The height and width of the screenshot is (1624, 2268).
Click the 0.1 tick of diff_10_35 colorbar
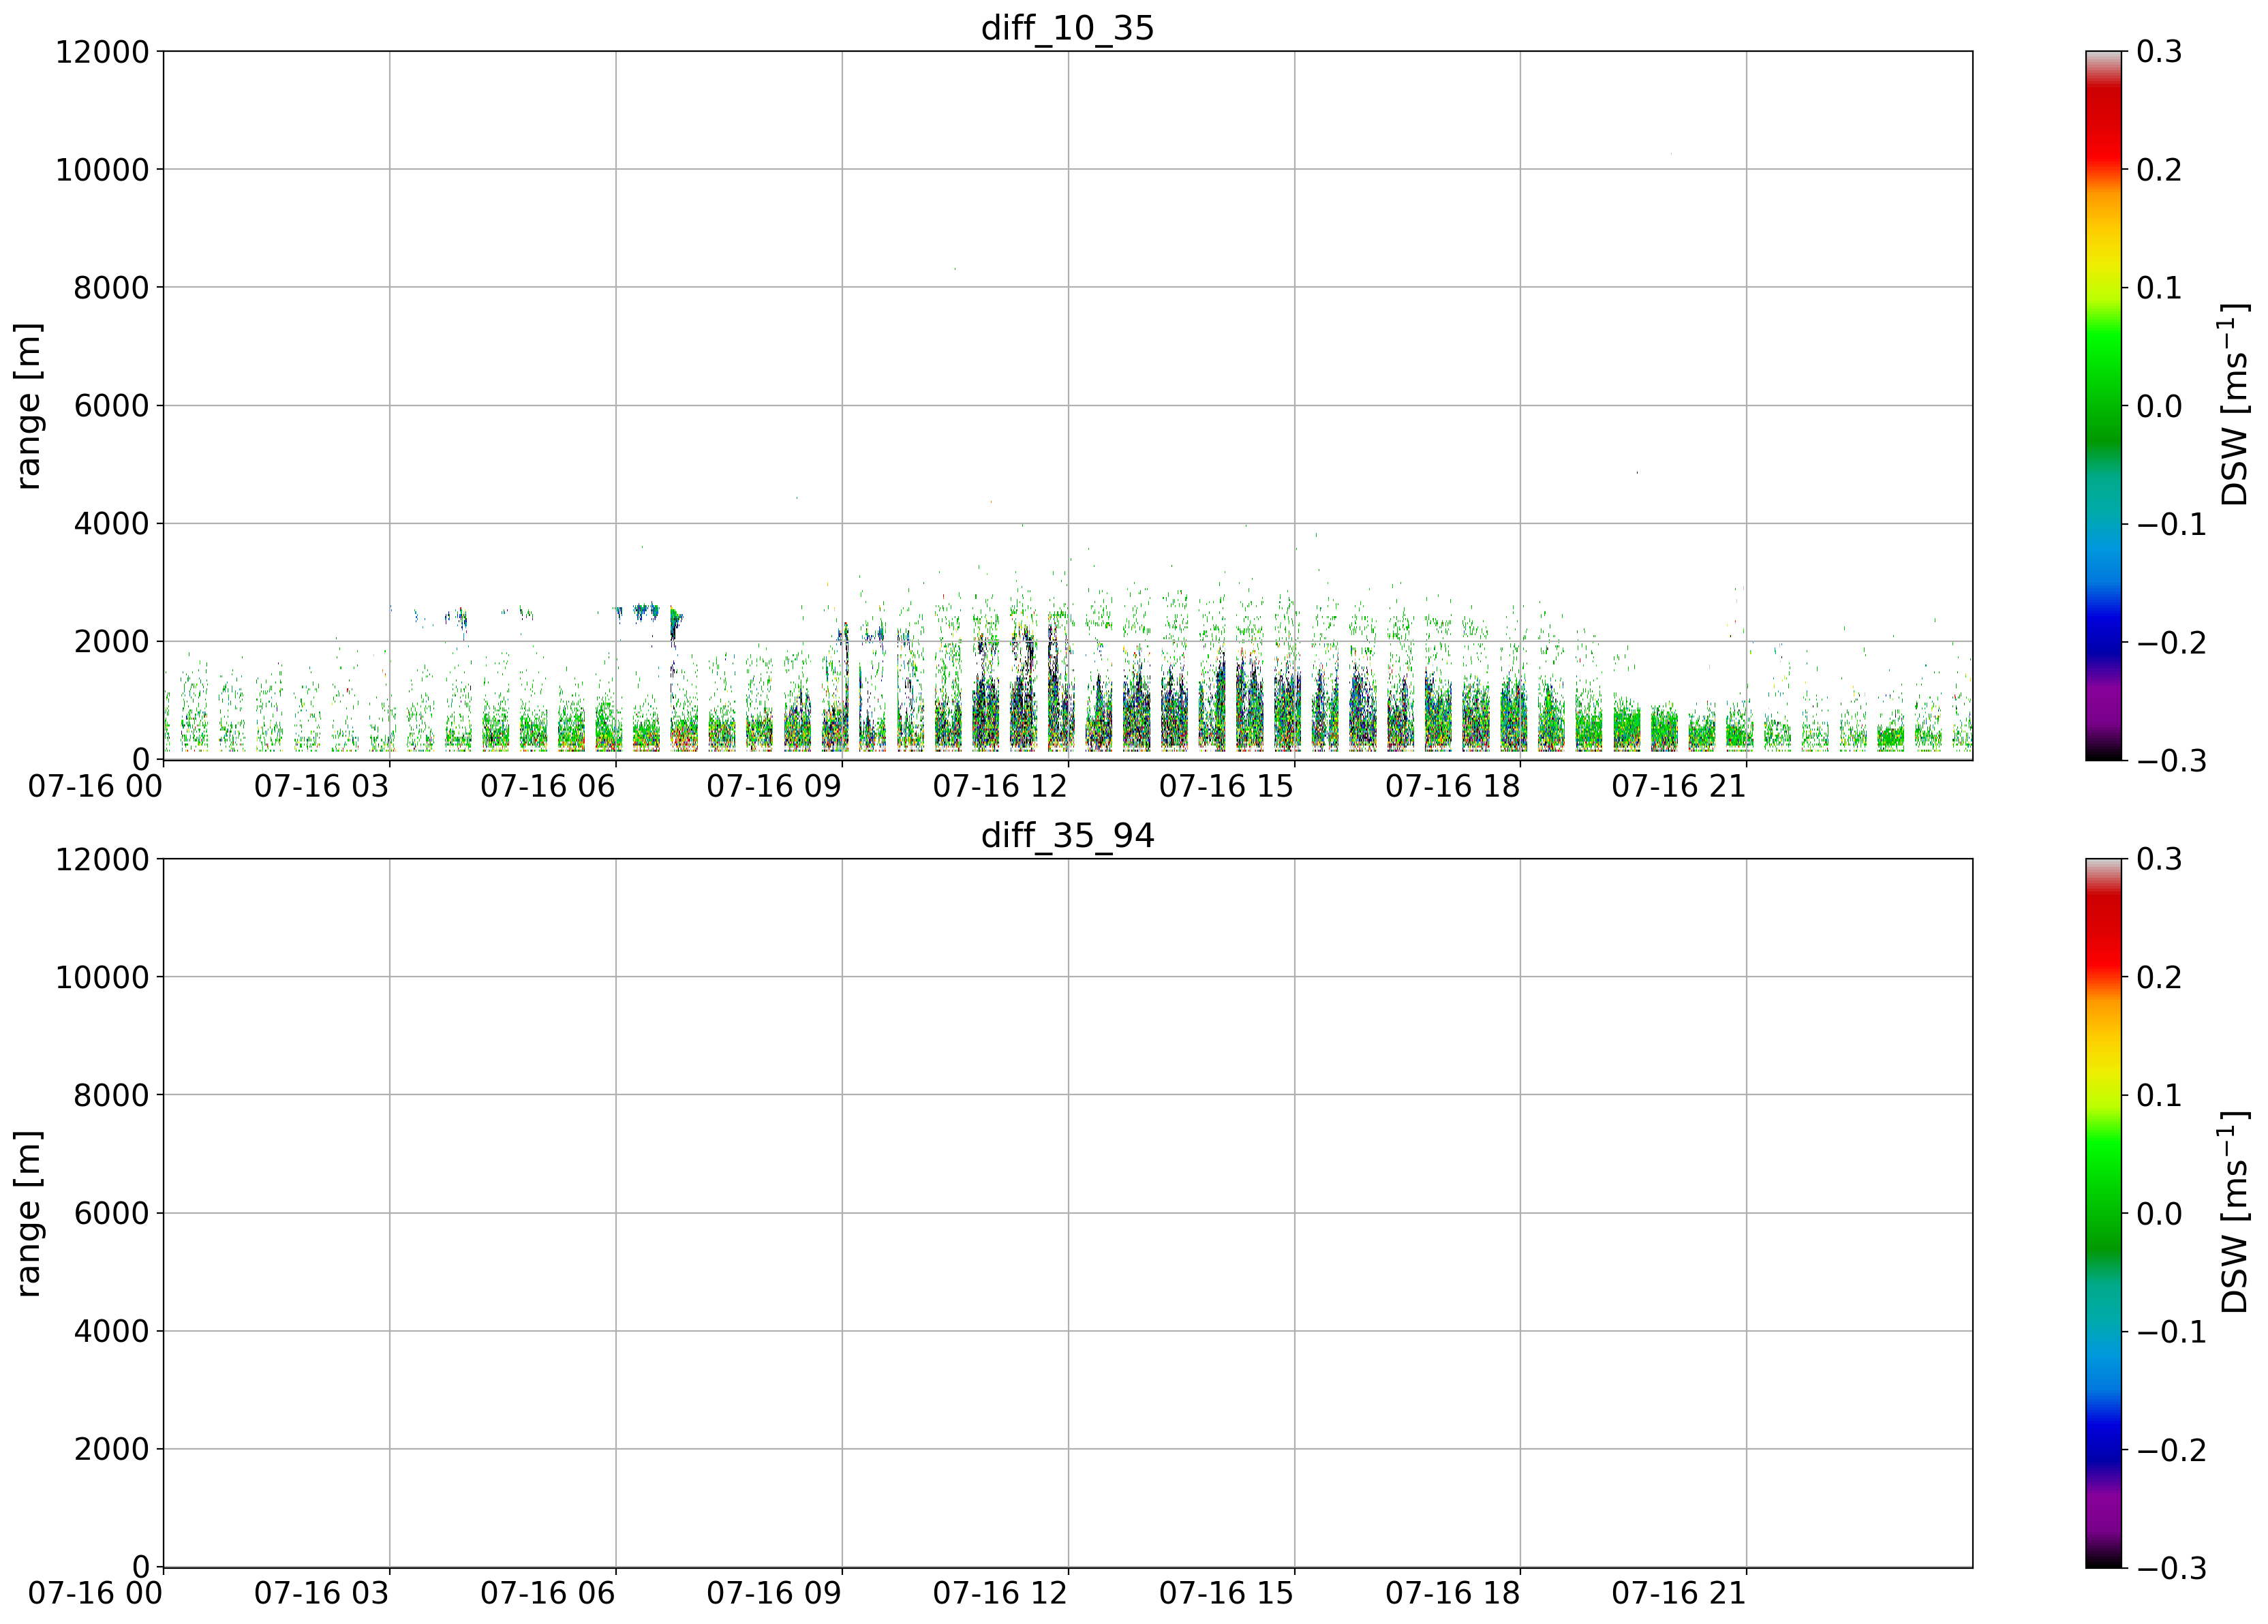coord(2160,288)
